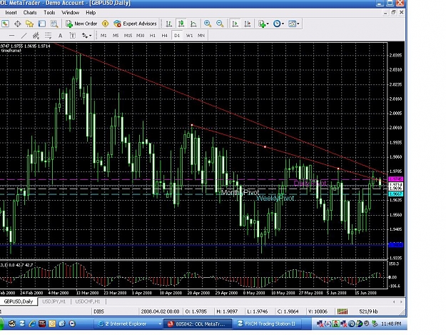Open the Templates dropdown

coord(294,24)
